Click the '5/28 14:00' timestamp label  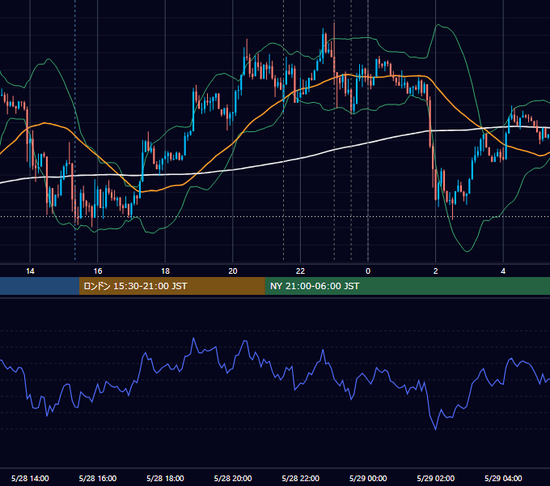(30, 478)
